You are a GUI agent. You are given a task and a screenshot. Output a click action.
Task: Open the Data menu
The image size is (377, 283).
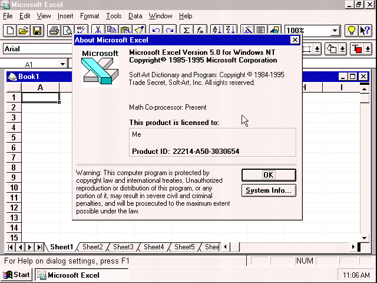(135, 16)
